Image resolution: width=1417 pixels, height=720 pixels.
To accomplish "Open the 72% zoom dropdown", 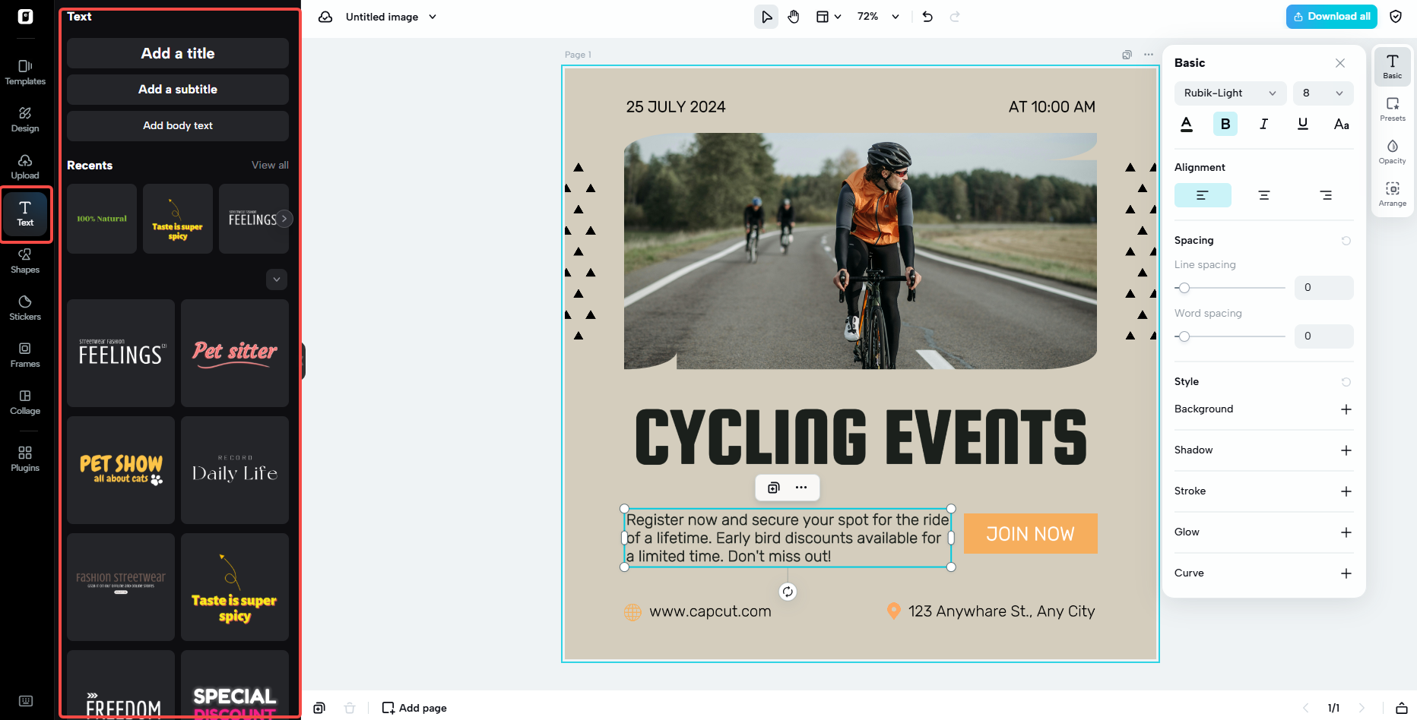I will [879, 17].
